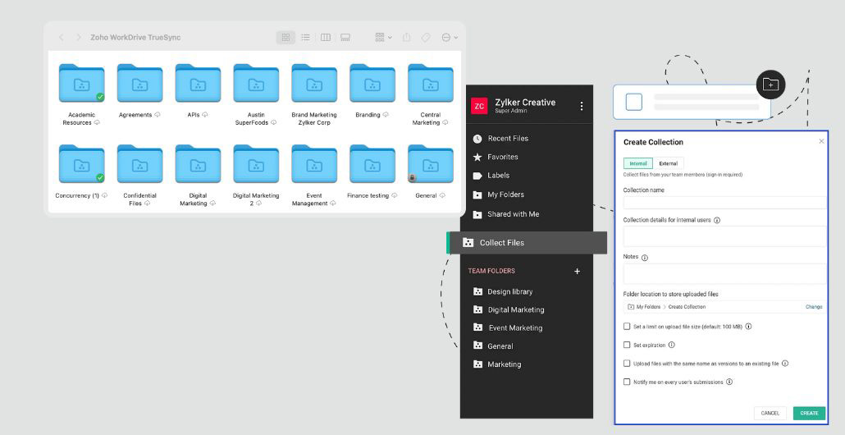Open My Folders in sidebar

tap(499, 195)
